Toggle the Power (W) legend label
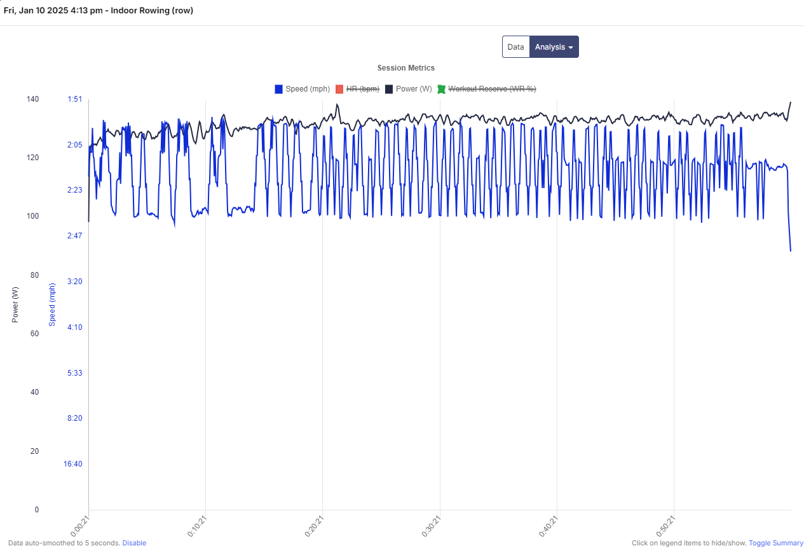The height and width of the screenshot is (560, 804). [x=414, y=89]
